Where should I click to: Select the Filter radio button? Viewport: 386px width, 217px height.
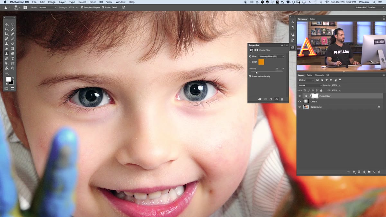tap(250, 56)
